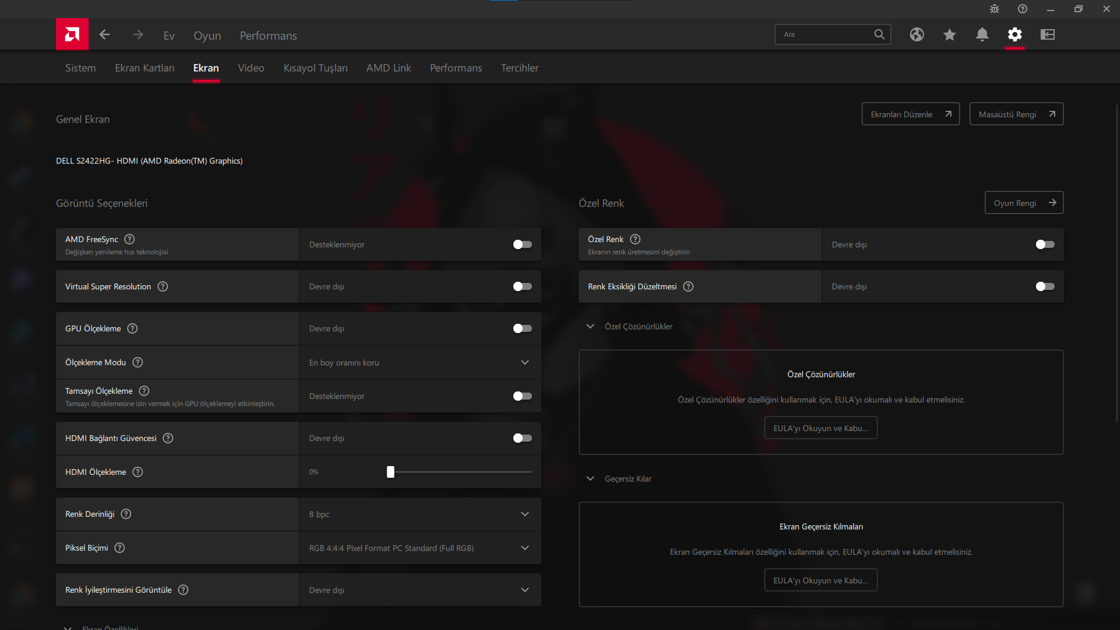Screen dimensions: 1120x630
Task: Click the Ekranları Düzenle button
Action: tap(910, 114)
